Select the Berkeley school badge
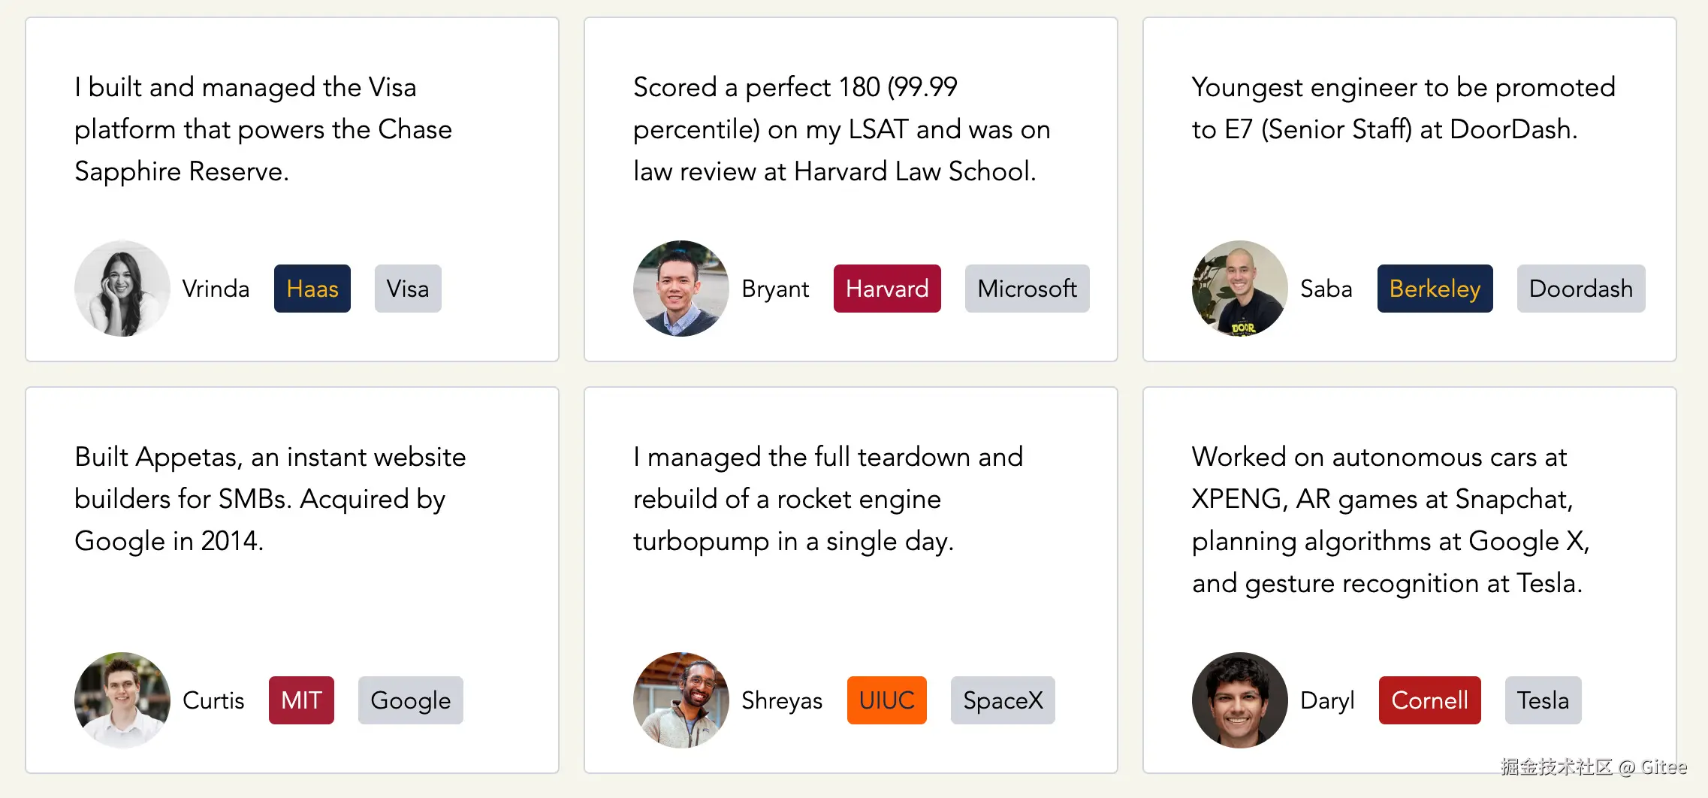This screenshot has width=1708, height=798. point(1435,289)
